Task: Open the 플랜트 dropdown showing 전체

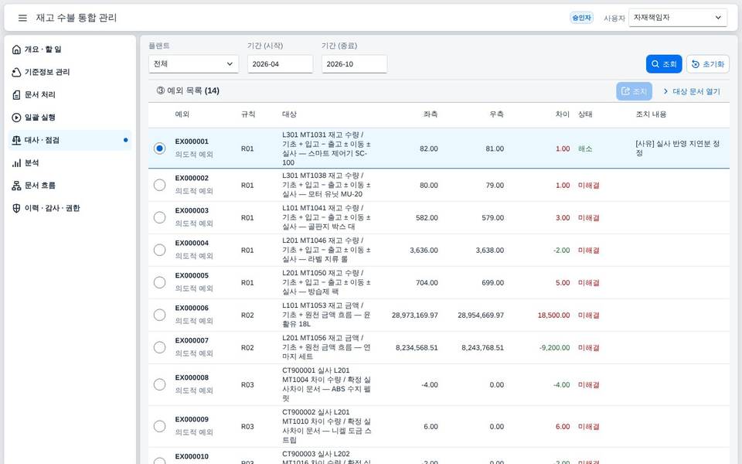Action: click(x=193, y=64)
